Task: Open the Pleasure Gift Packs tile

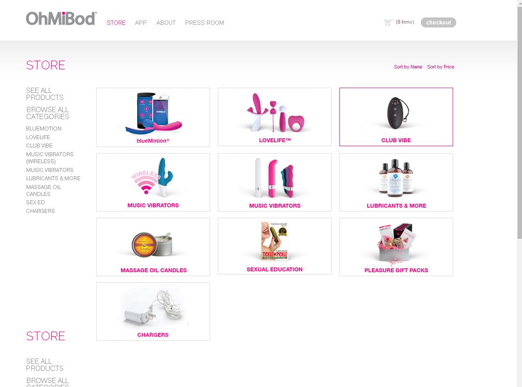Action: click(396, 247)
